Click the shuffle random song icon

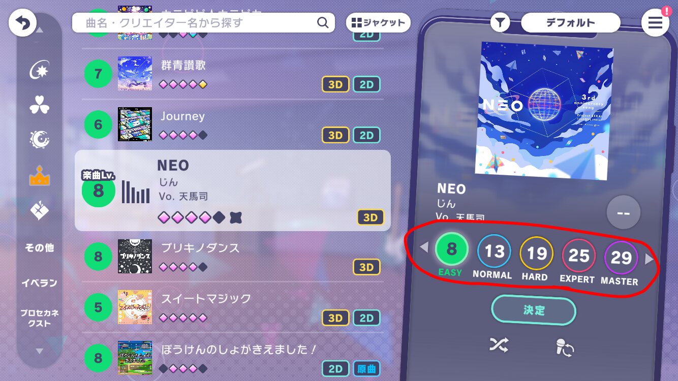tap(498, 345)
